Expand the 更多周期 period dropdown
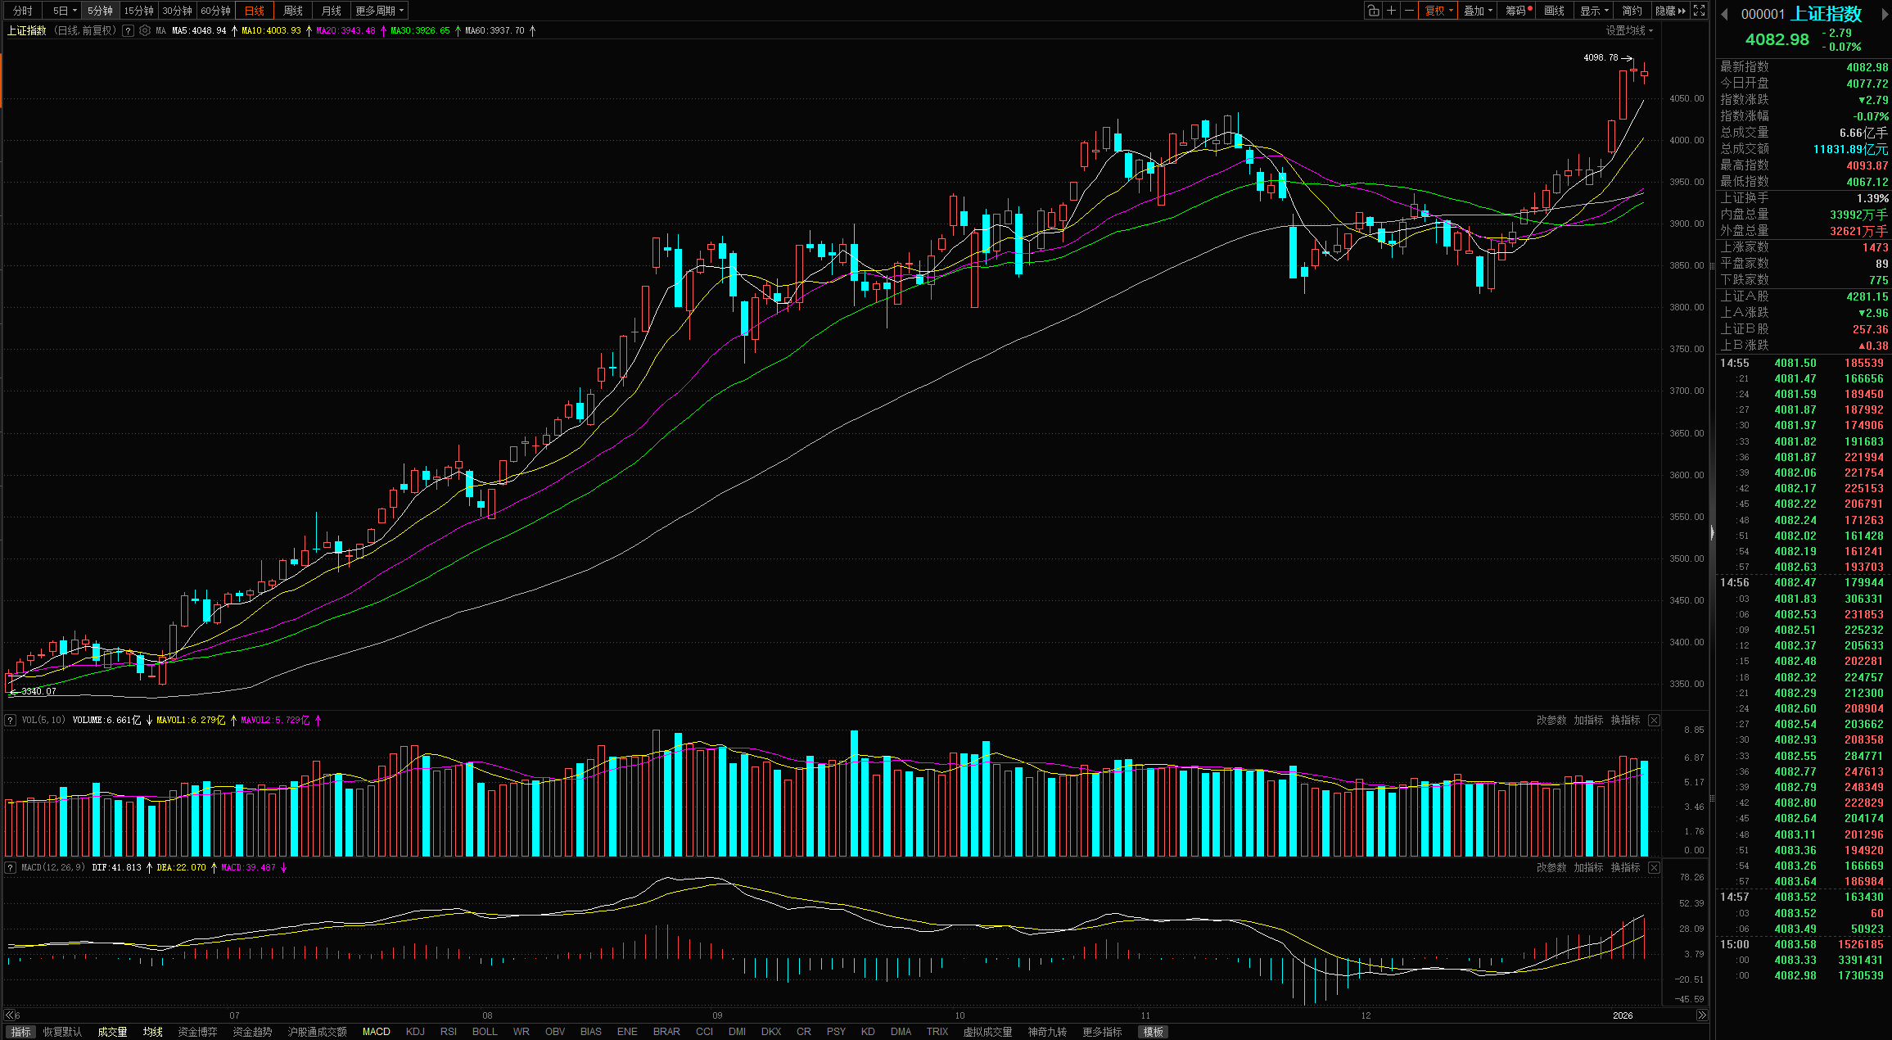 379,11
